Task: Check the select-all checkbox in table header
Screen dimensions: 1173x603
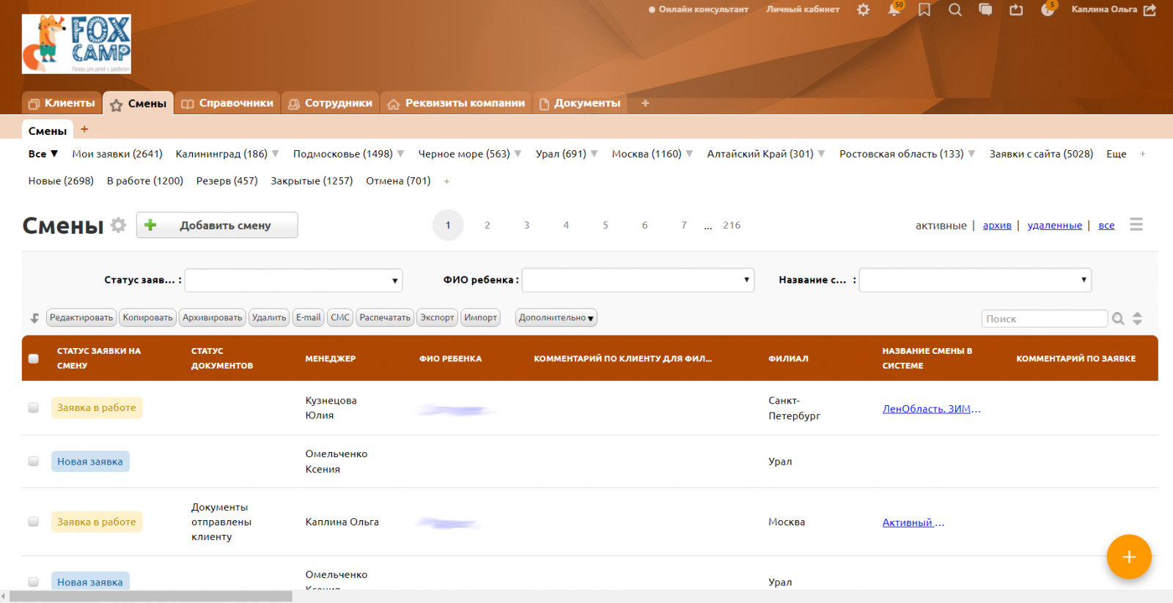Action: 34,358
